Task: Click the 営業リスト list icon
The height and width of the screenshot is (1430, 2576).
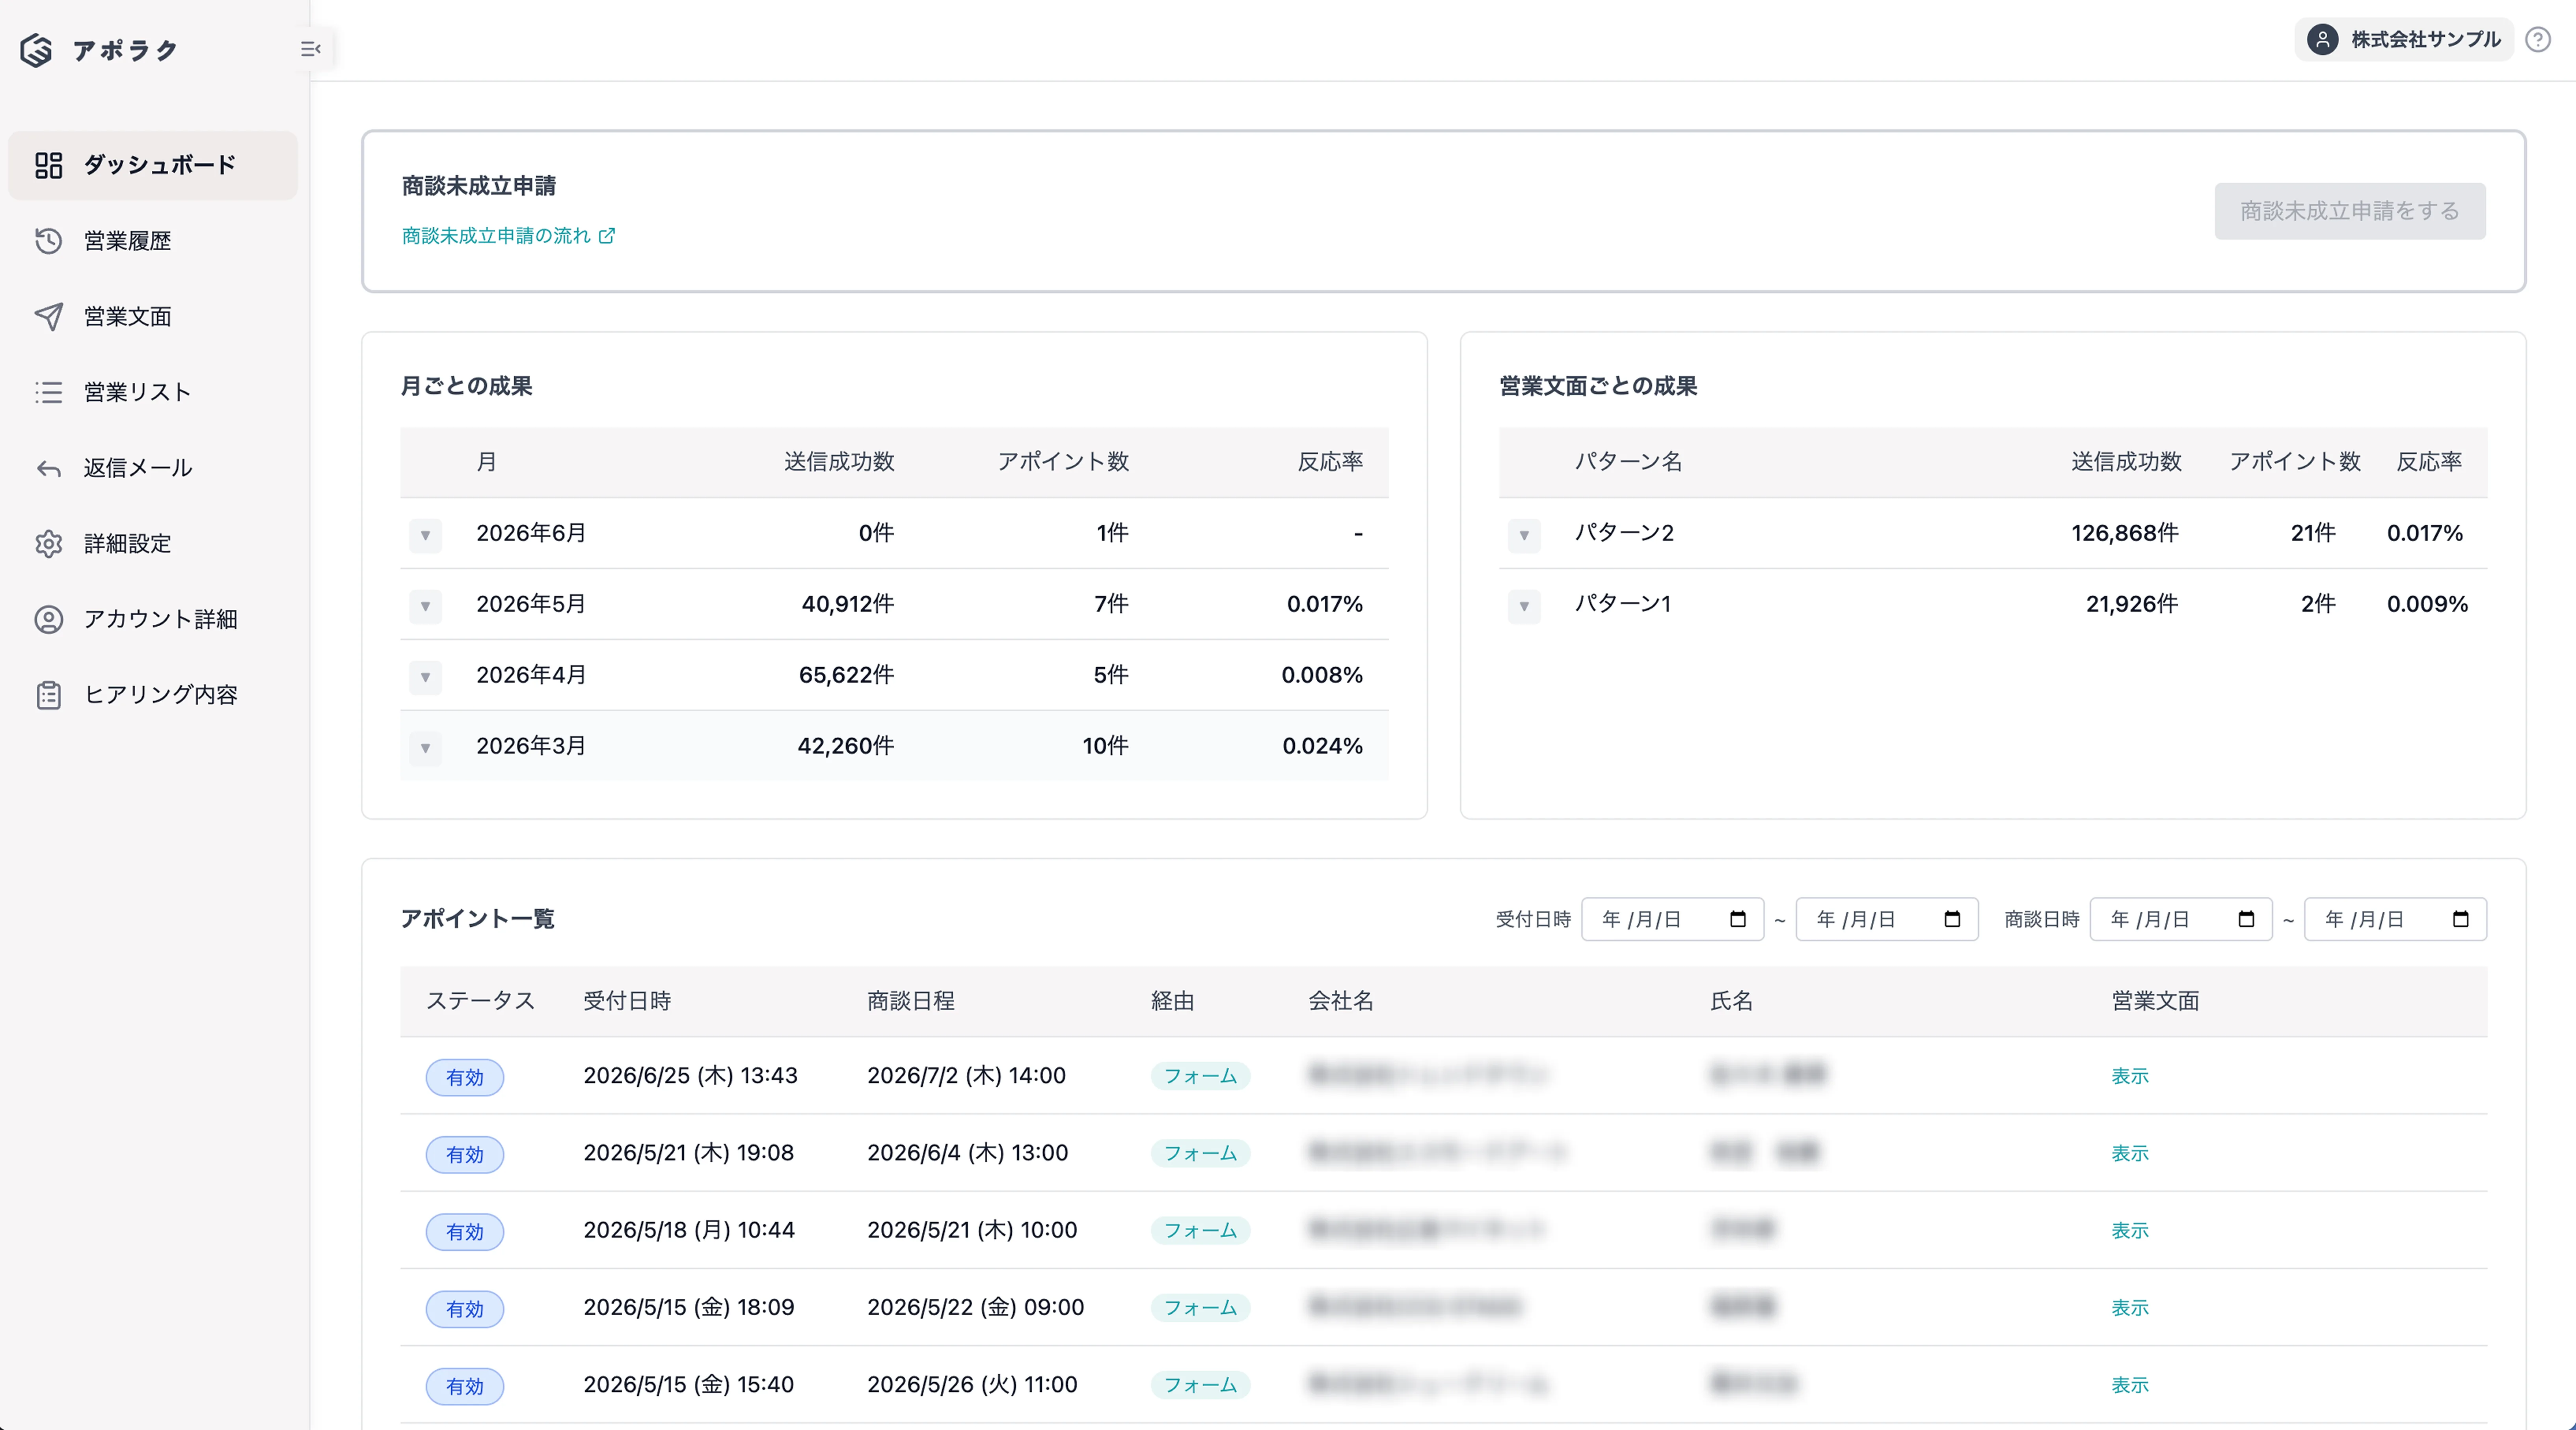Action: (49, 392)
